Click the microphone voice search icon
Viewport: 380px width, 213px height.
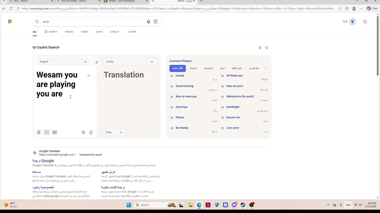click(148, 21)
